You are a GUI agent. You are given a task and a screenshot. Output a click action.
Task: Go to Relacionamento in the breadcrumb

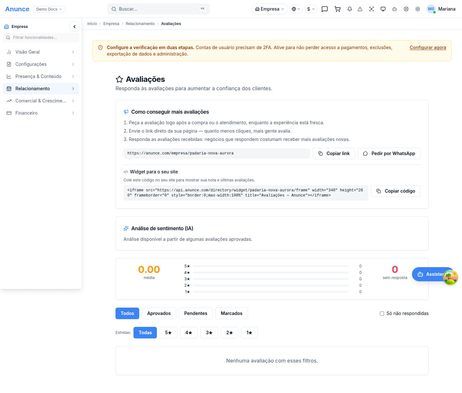tap(140, 24)
